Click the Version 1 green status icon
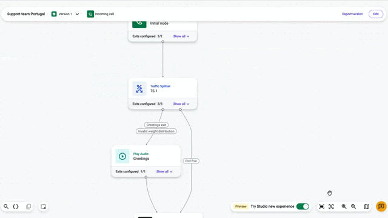This screenshot has height=218, width=388. [54, 14]
